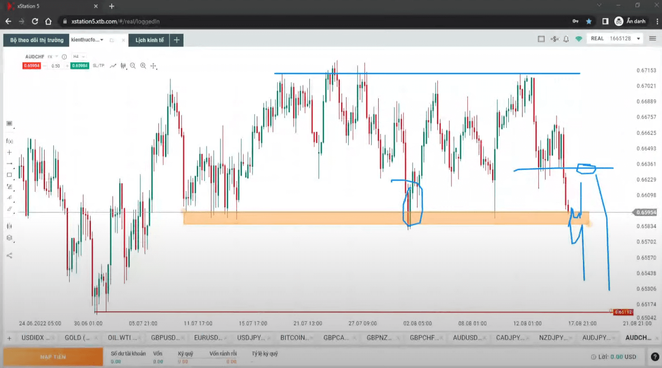662x368 pixels.
Task: Switch to Bộ theo dõi thị trường tab
Action: pos(37,40)
